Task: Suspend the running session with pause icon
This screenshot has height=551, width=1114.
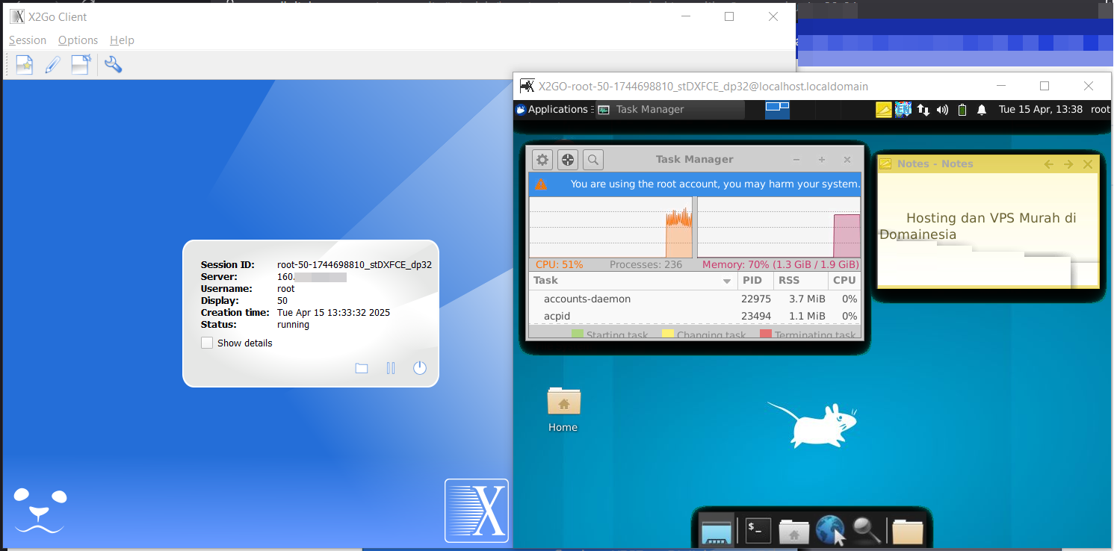Action: click(391, 368)
